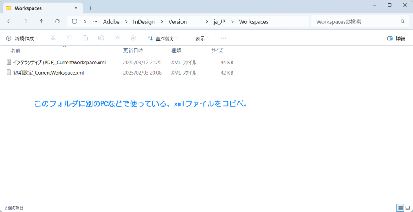Go up one folder level

coord(41,21)
